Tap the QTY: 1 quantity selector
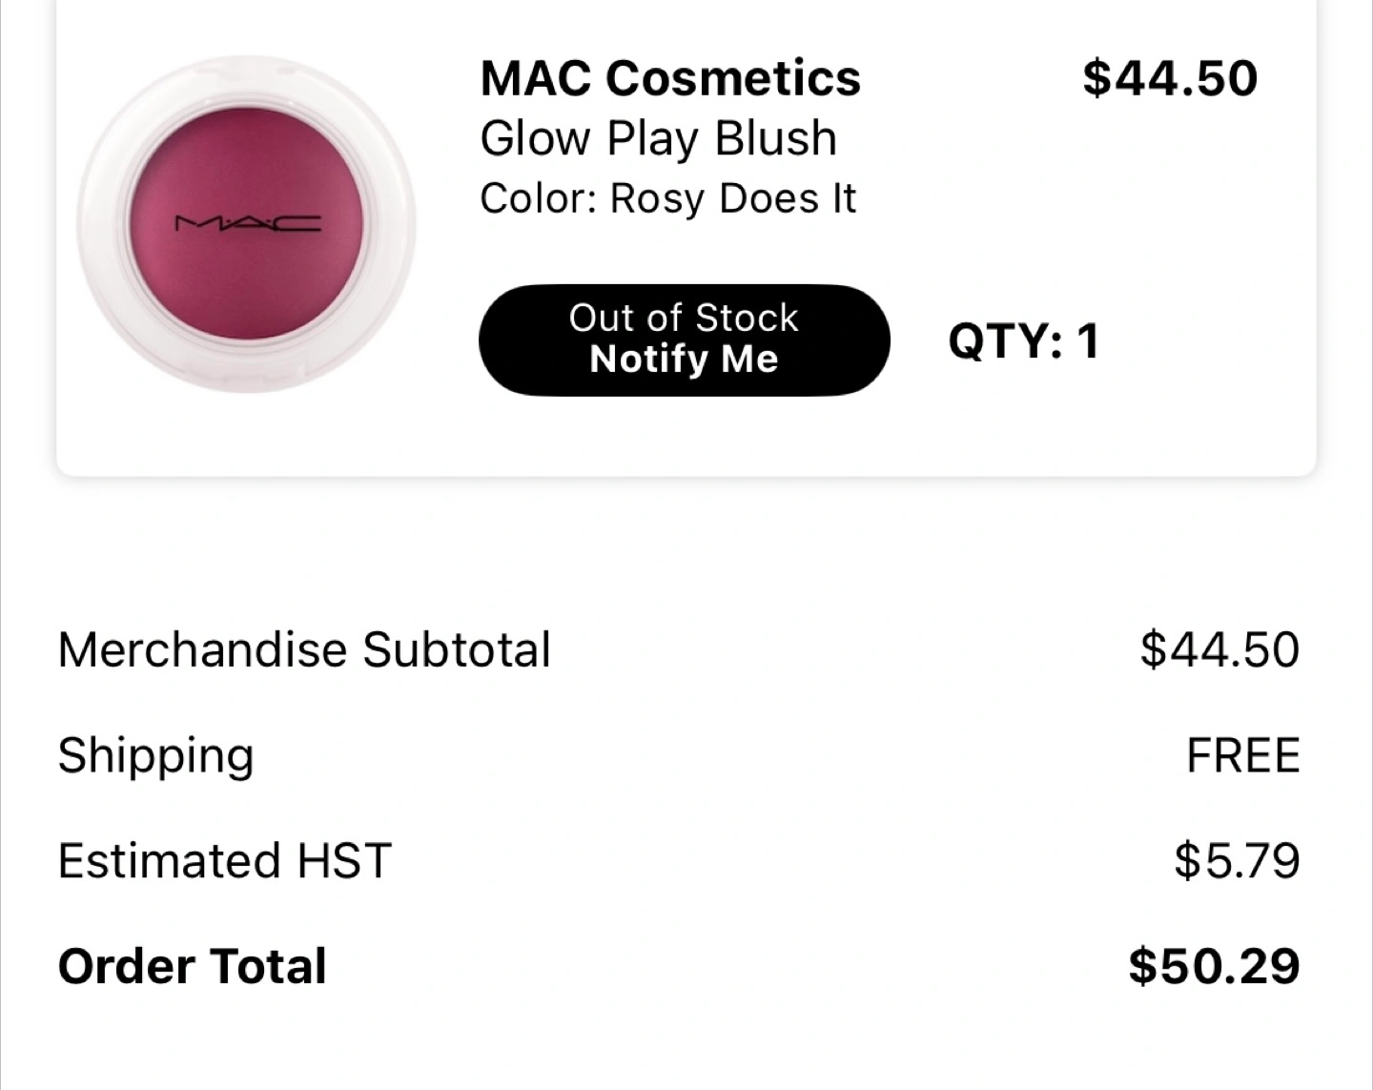 (x=1024, y=340)
